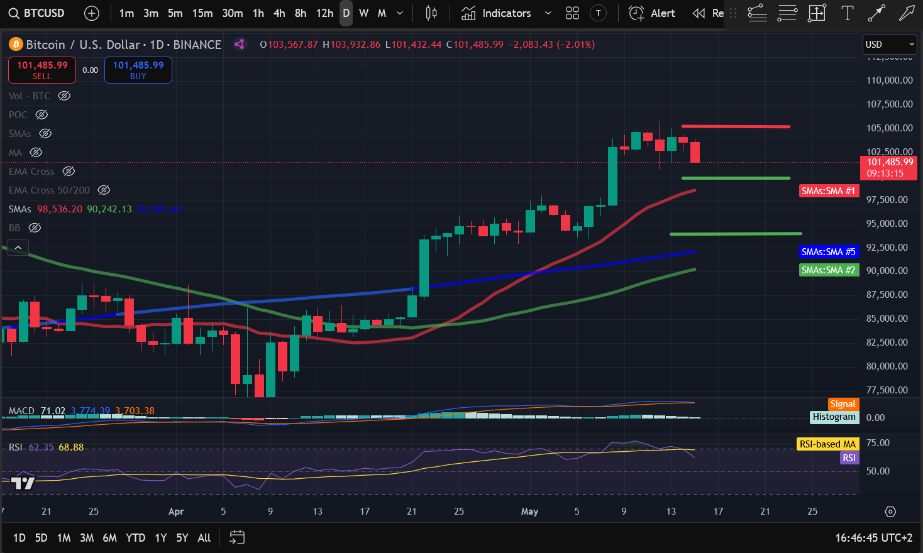Set date range to All

coord(204,537)
